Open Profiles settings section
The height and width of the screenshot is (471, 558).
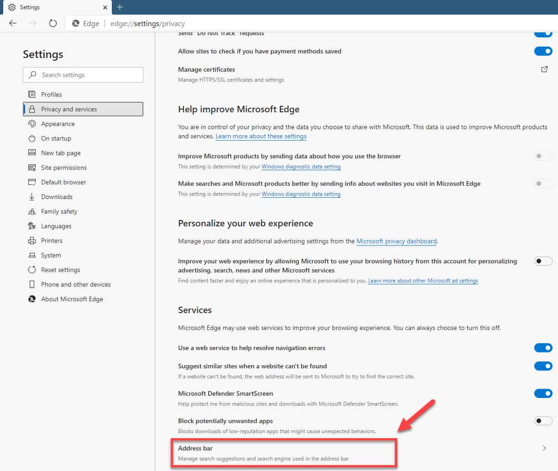tap(83, 94)
